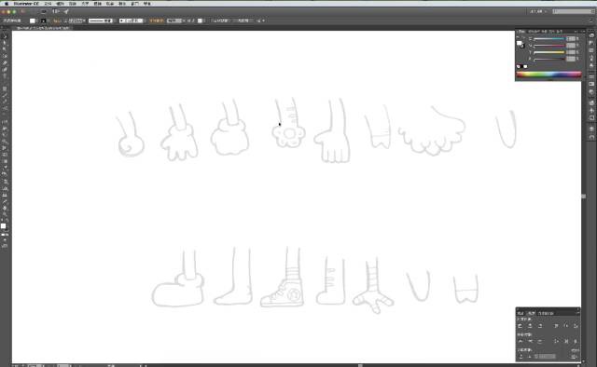Open the 文件 (File) menu

pos(48,4)
